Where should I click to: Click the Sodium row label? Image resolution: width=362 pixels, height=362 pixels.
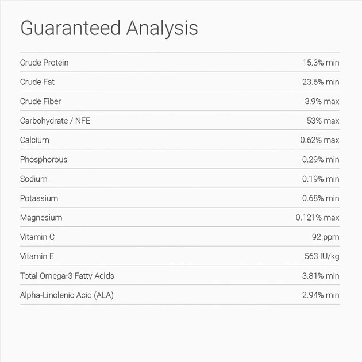(34, 179)
